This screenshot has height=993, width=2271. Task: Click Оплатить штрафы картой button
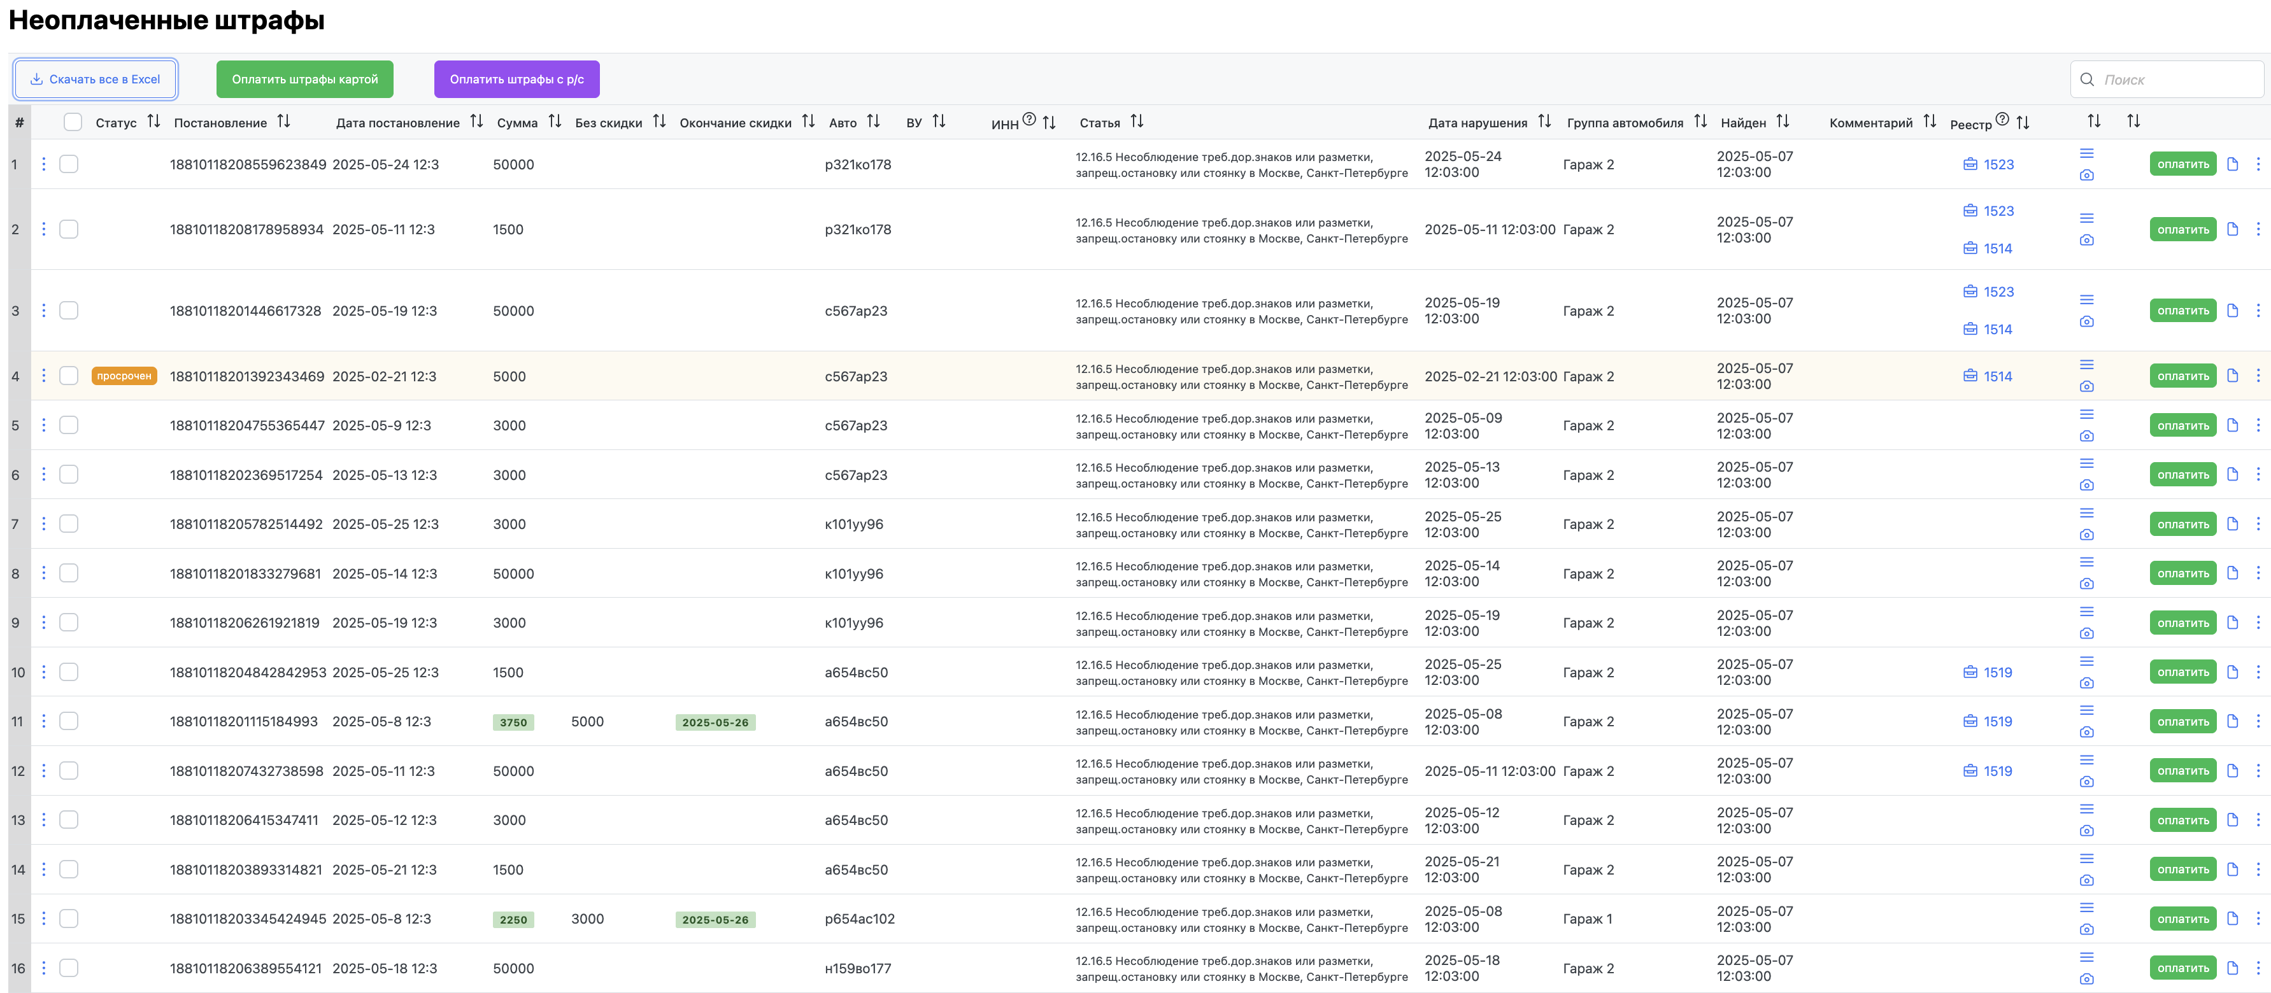(305, 80)
